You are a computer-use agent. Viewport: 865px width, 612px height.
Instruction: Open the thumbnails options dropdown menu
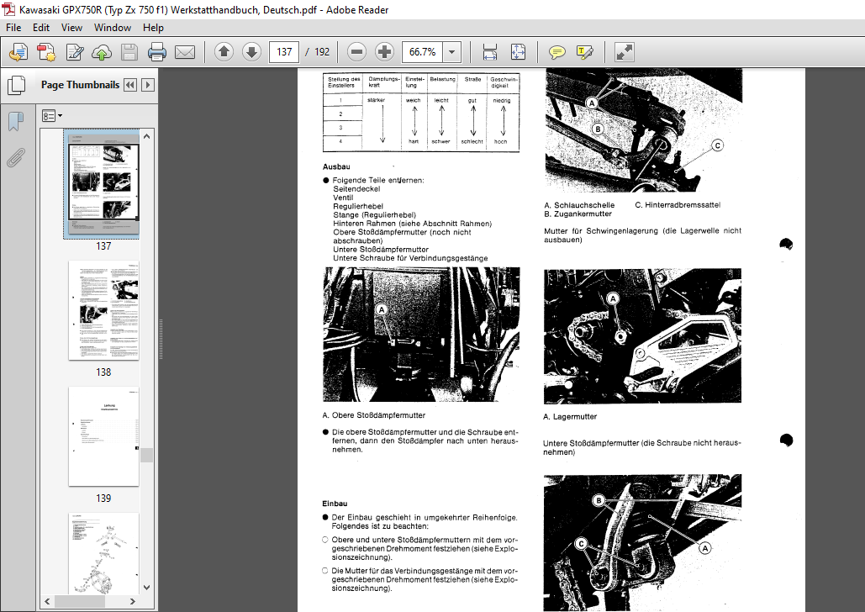(52, 116)
